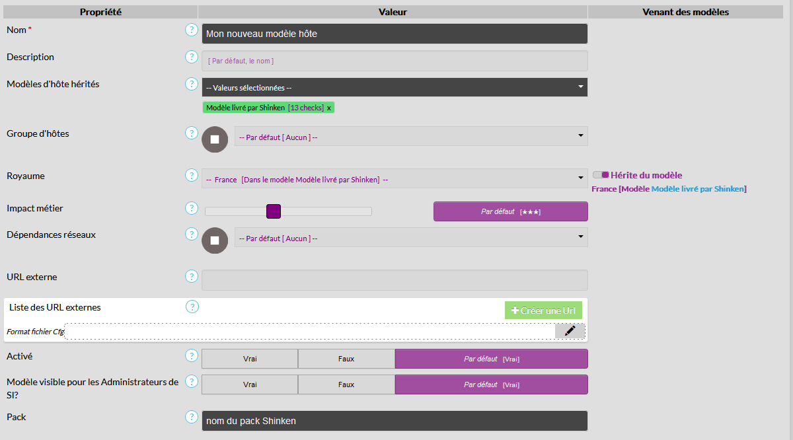Click the Impact métier slider handle
This screenshot has height=440, width=793.
[274, 211]
